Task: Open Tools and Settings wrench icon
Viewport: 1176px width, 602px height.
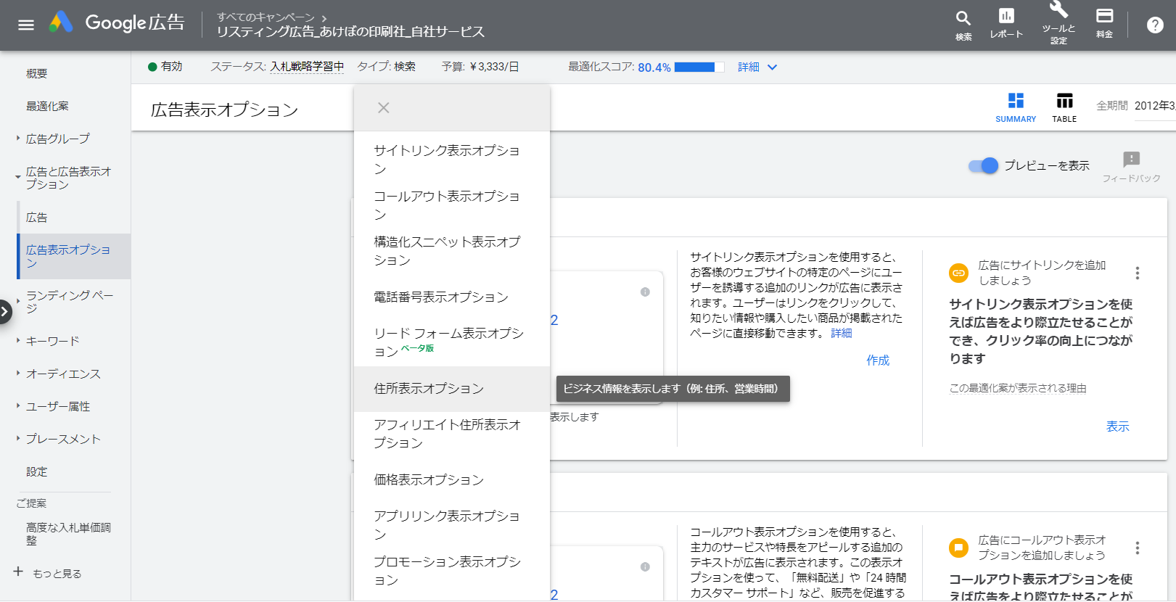Action: (1058, 10)
